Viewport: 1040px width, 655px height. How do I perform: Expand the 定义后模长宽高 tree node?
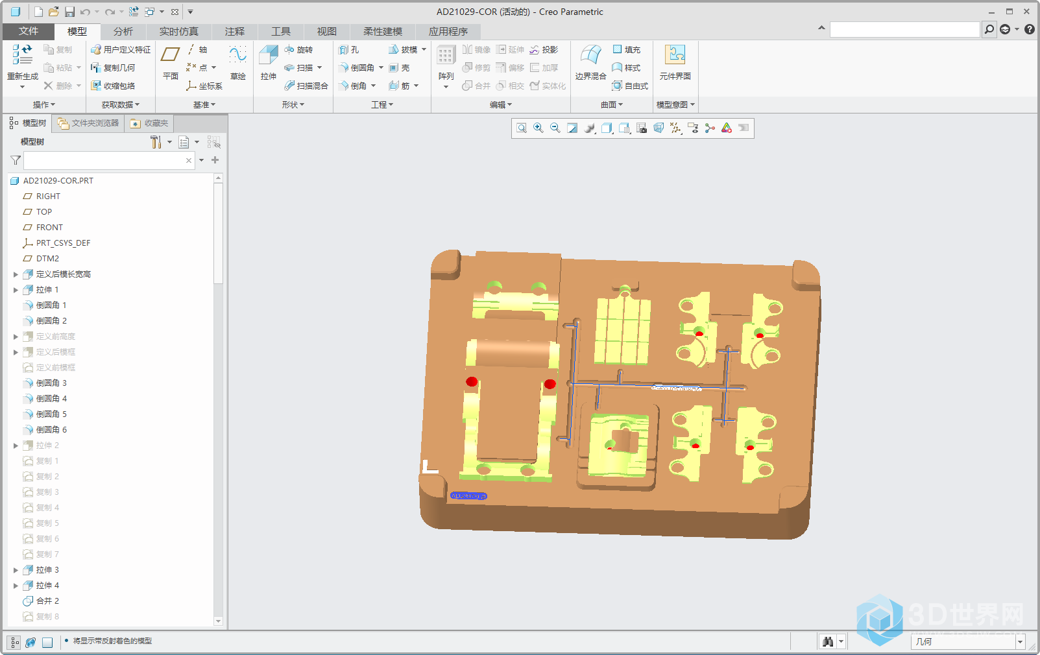16,274
